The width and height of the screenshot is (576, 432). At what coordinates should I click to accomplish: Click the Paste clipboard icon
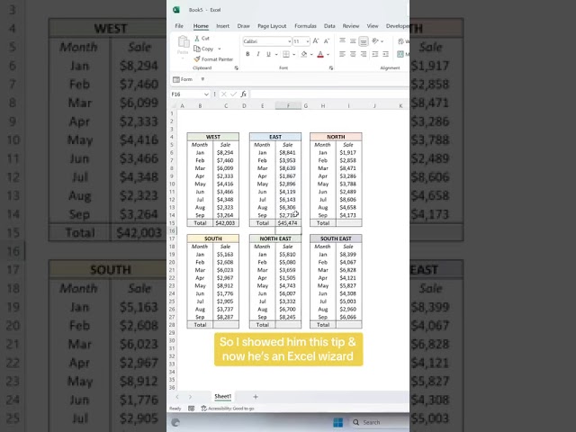183,42
